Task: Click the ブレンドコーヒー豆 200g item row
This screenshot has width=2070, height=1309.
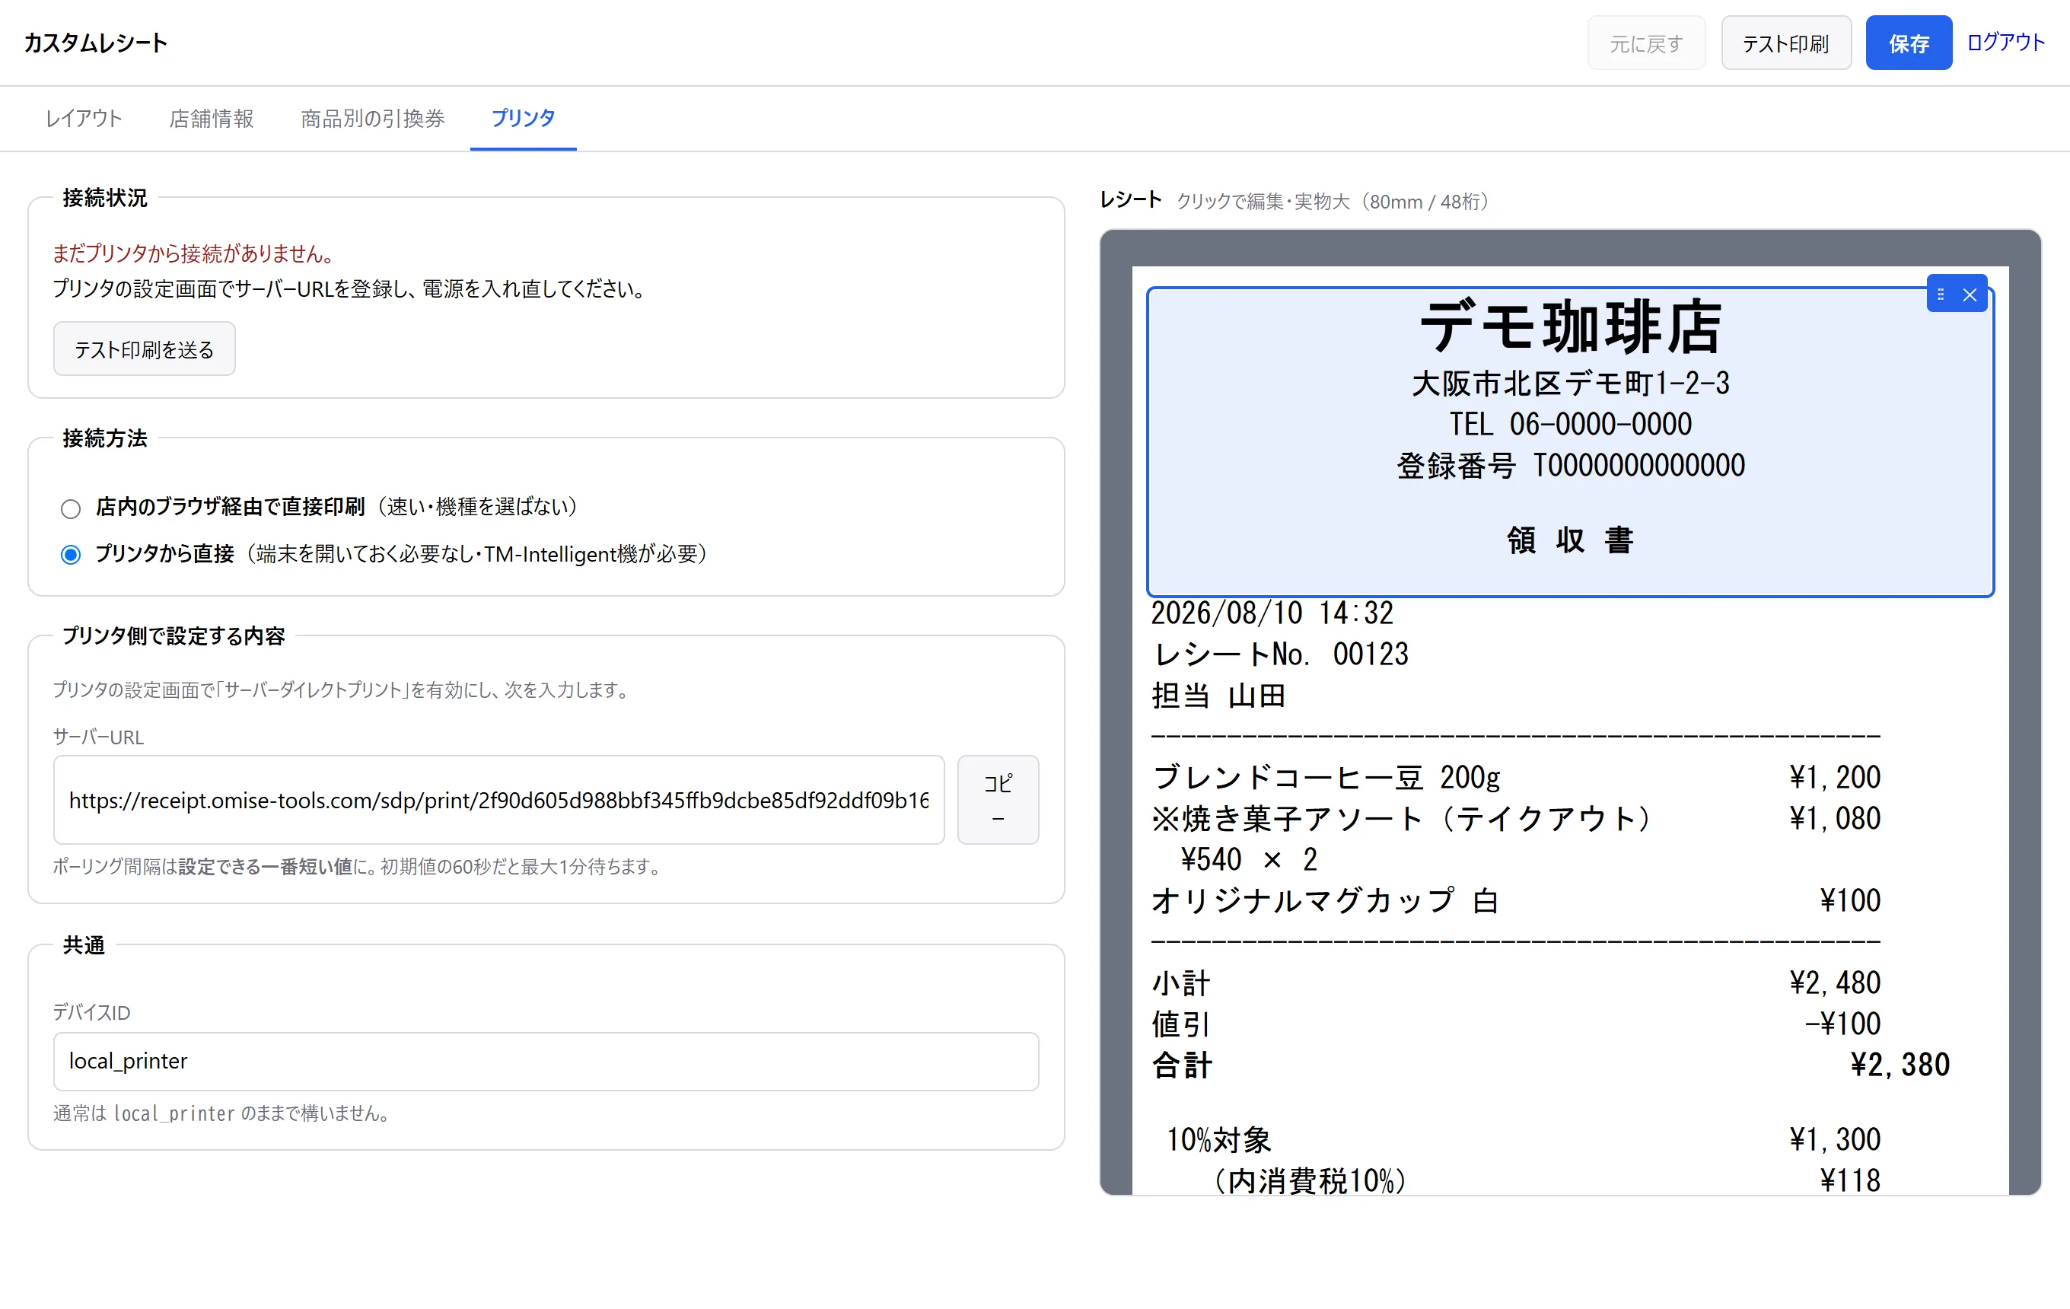Action: coord(1515,778)
